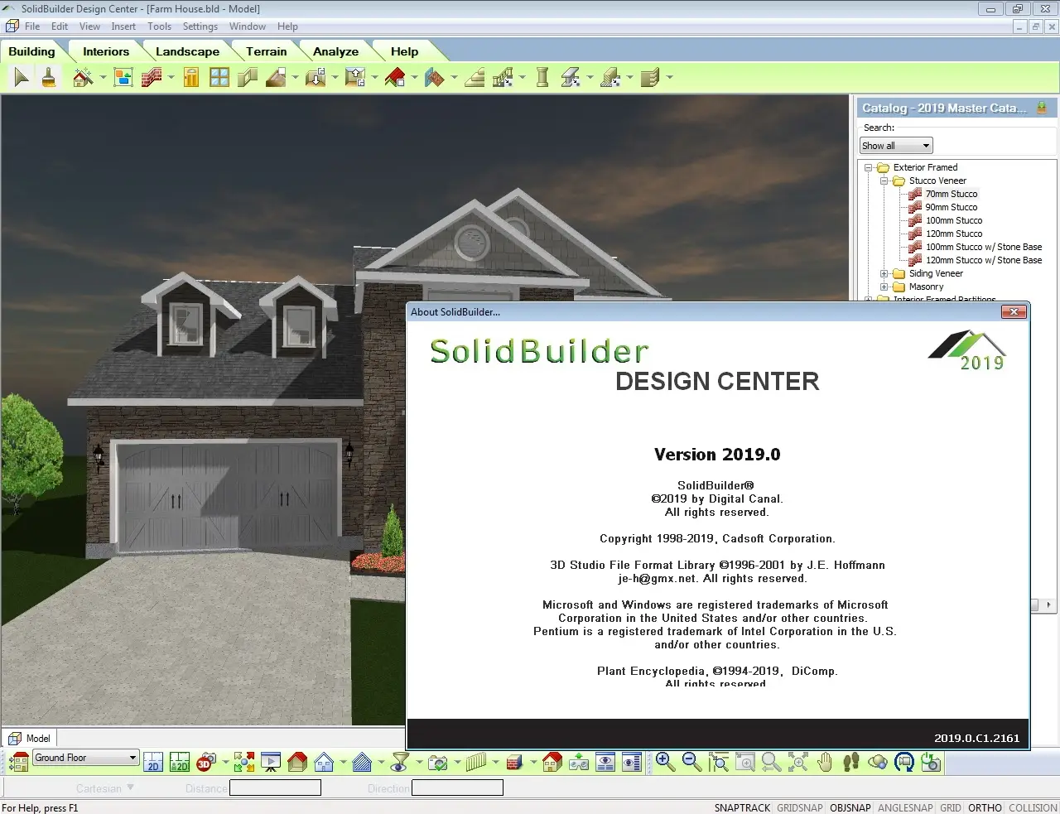Activate the Pan hand tool
The image size is (1060, 814).
point(824,762)
